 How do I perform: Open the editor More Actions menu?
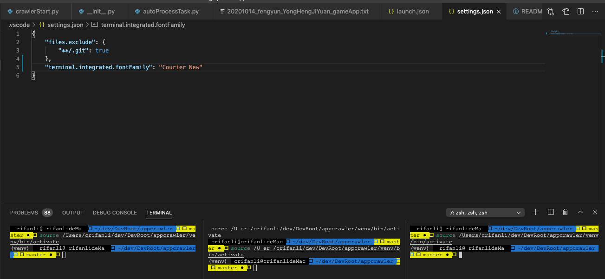(595, 12)
